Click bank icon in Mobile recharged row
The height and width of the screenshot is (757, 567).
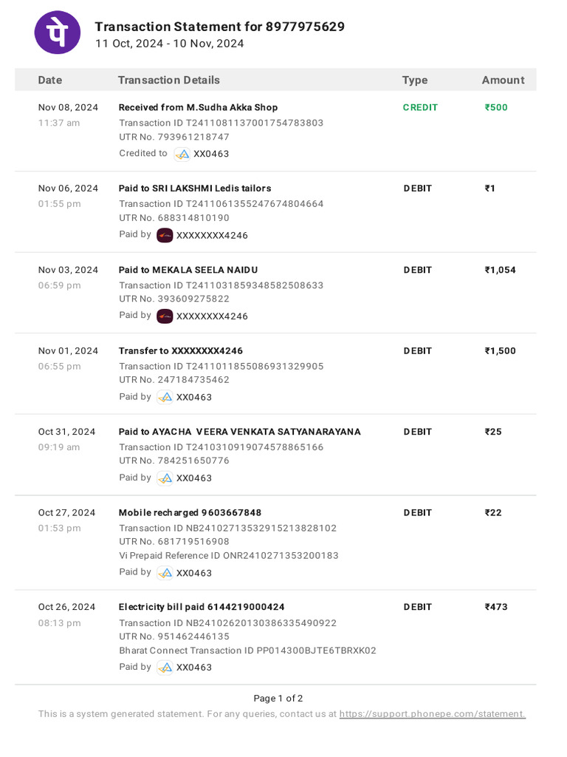tap(165, 573)
